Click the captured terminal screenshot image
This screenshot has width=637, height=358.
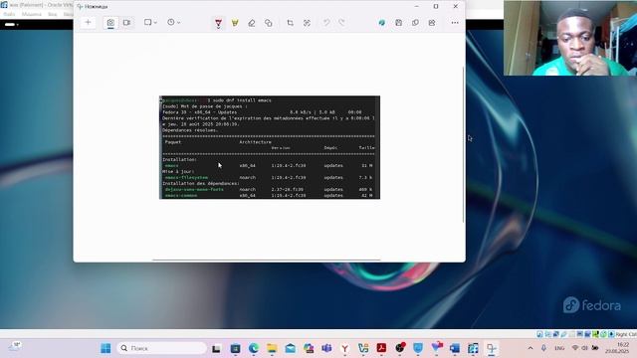(270, 147)
